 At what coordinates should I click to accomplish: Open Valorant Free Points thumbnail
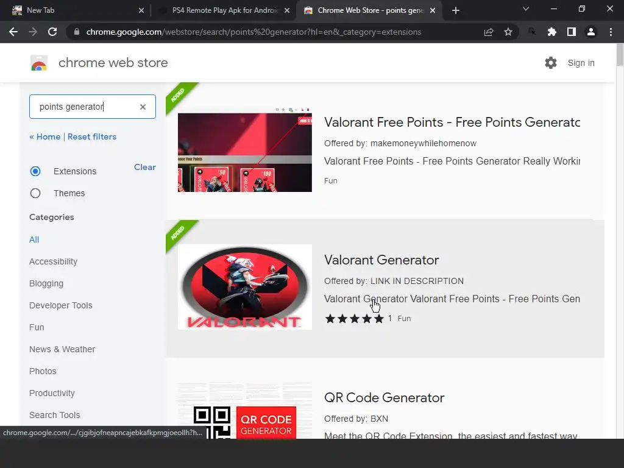[245, 150]
